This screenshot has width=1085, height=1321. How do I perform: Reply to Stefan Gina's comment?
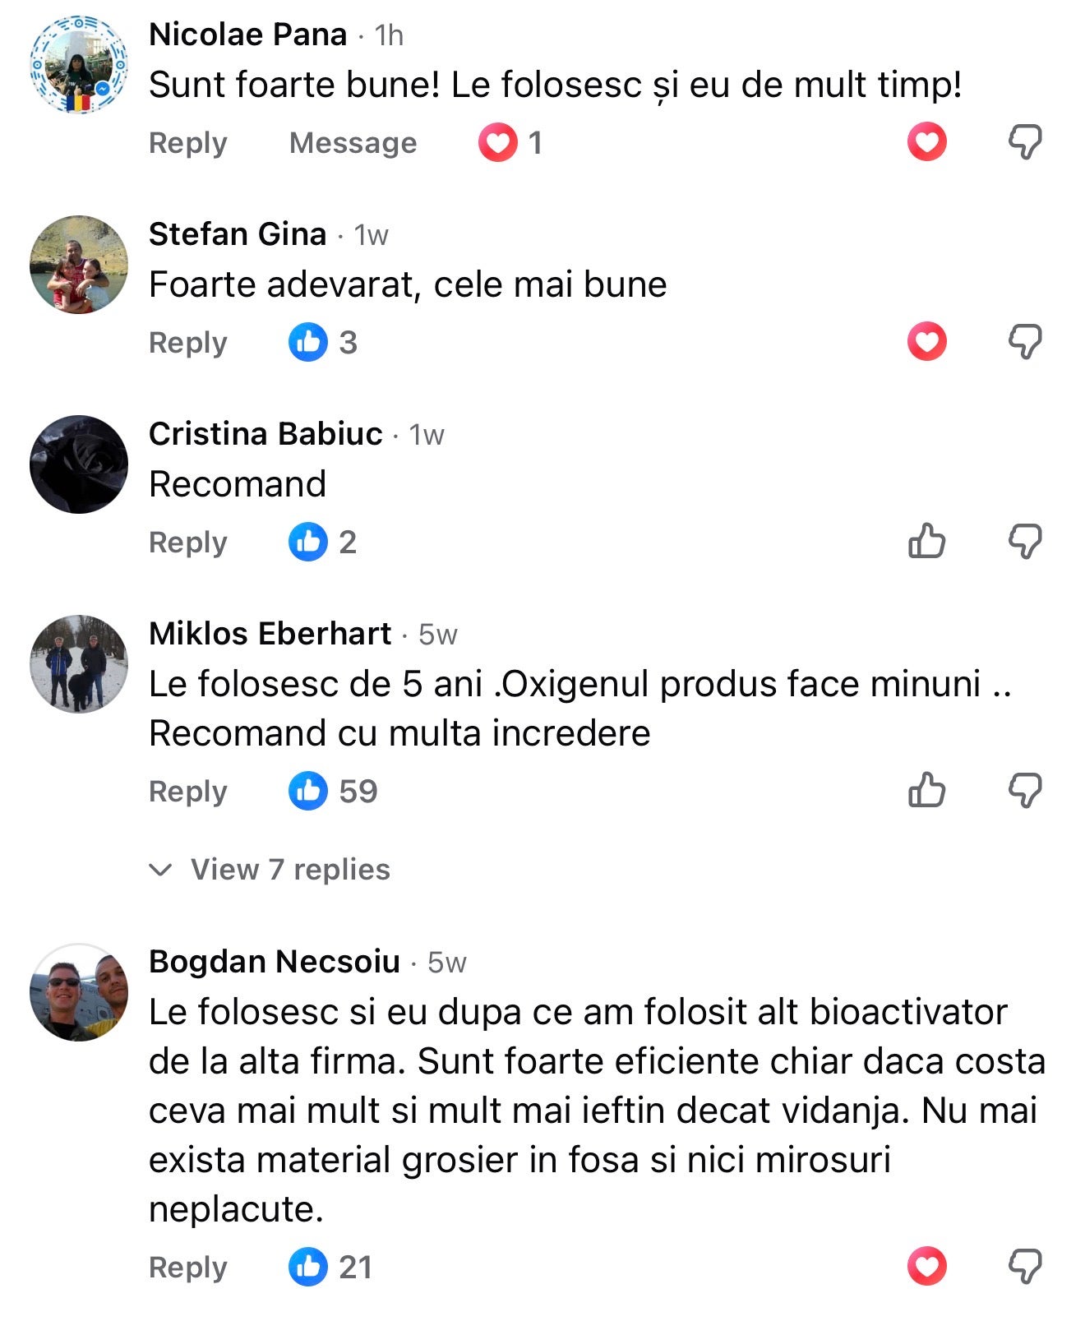[x=187, y=343]
